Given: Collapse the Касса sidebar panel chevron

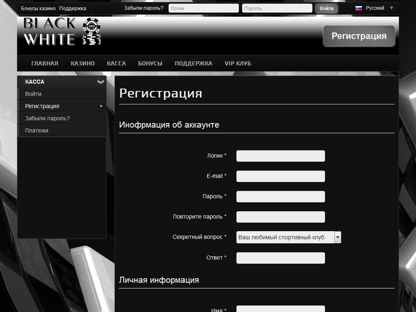Looking at the screenshot, I should [100, 82].
